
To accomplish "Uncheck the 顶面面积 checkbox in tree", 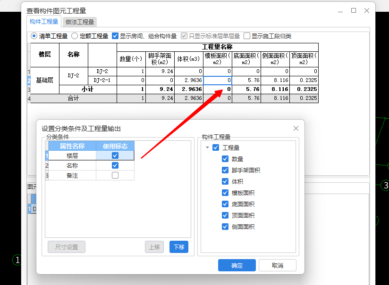I will (225, 215).
